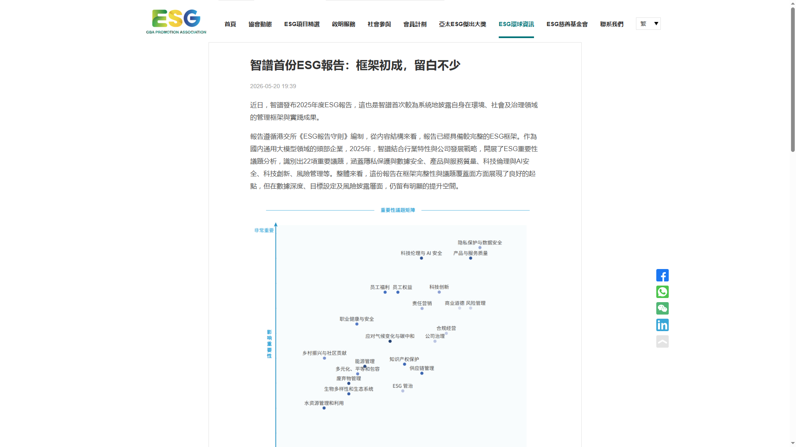Open 聯系我們 navigation link
This screenshot has height=447, width=796.
coord(612,24)
